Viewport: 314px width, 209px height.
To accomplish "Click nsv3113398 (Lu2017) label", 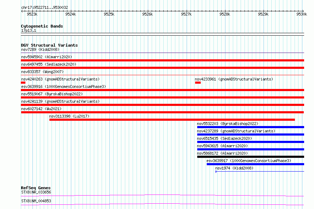I will coord(69,116).
